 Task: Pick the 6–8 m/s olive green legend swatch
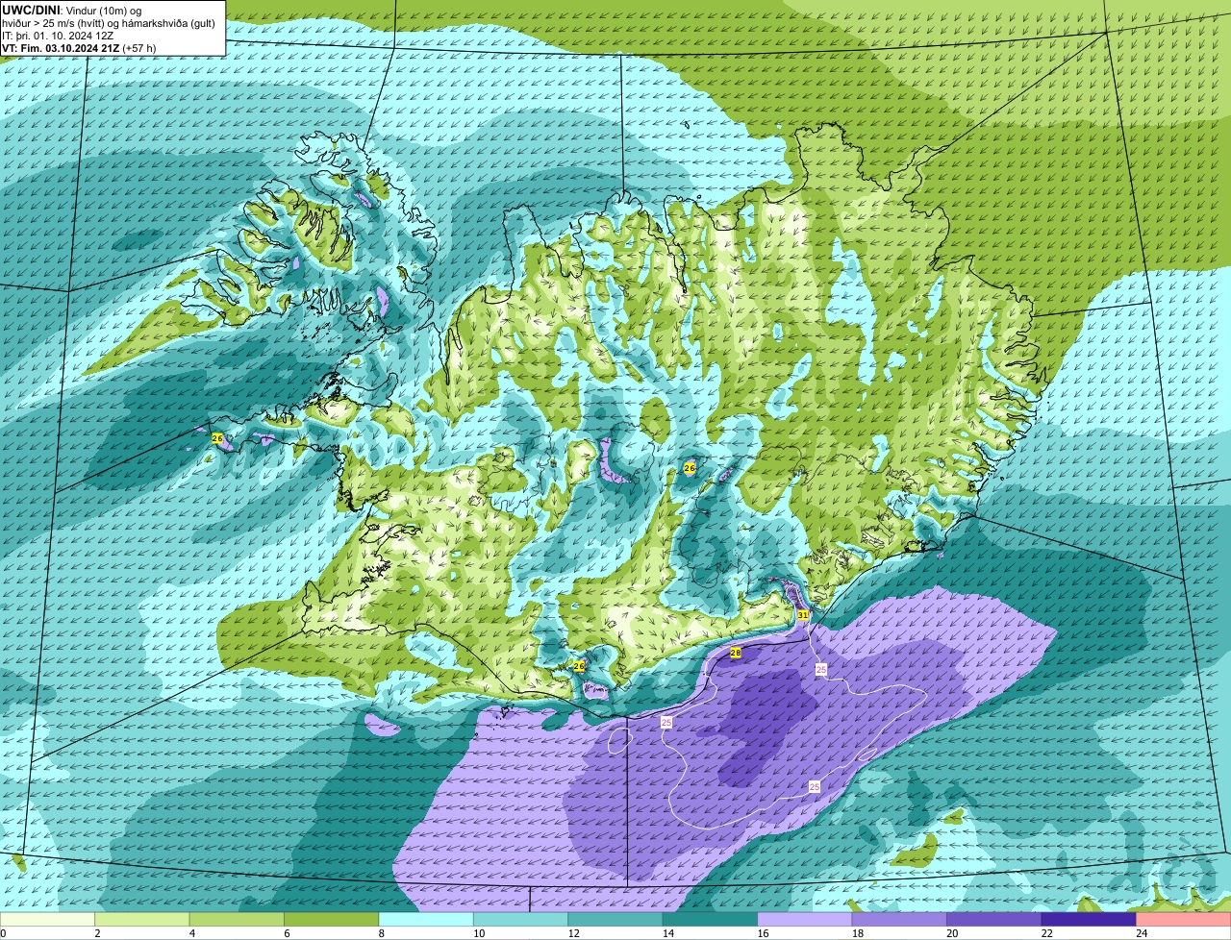click(332, 920)
